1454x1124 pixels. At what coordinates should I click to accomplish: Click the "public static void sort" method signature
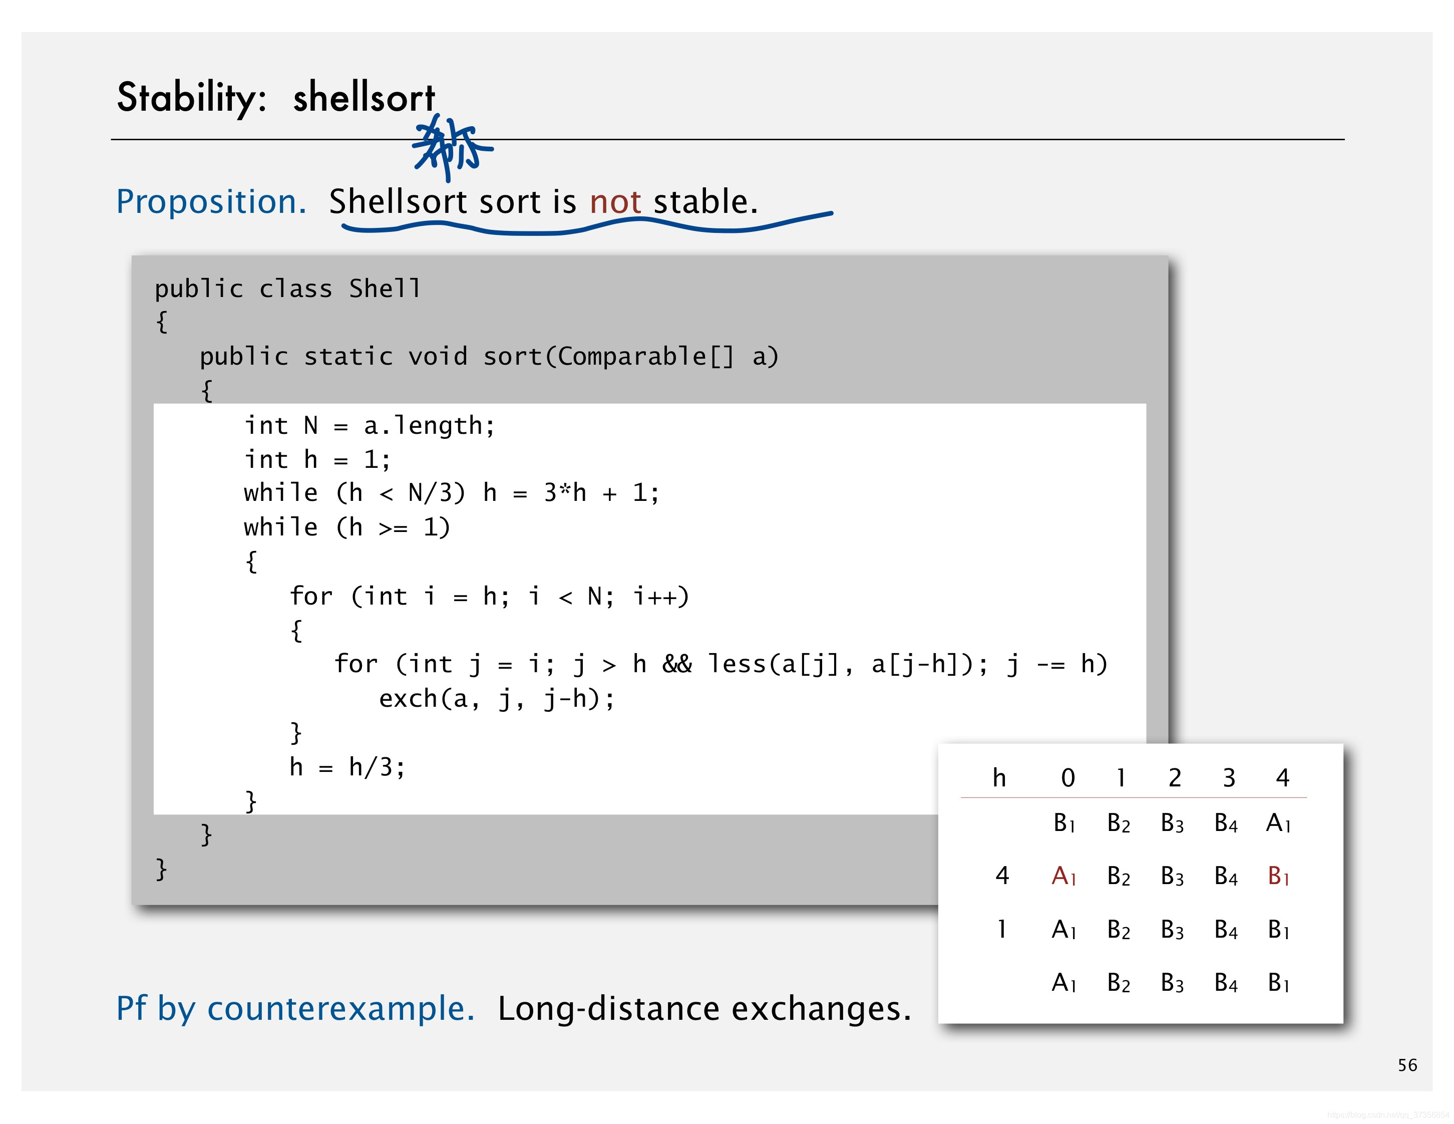pos(489,356)
